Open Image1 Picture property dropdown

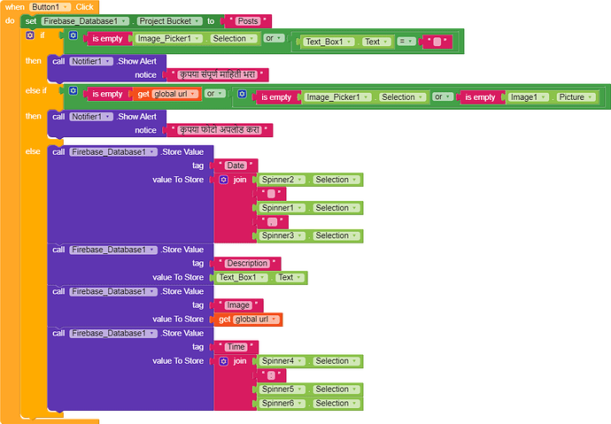point(590,97)
